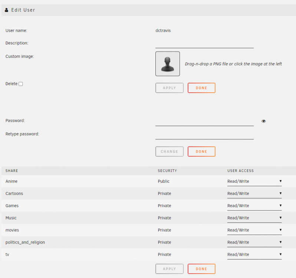Click Done next to the user Apply button
The height and width of the screenshot is (278, 296).
201,88
